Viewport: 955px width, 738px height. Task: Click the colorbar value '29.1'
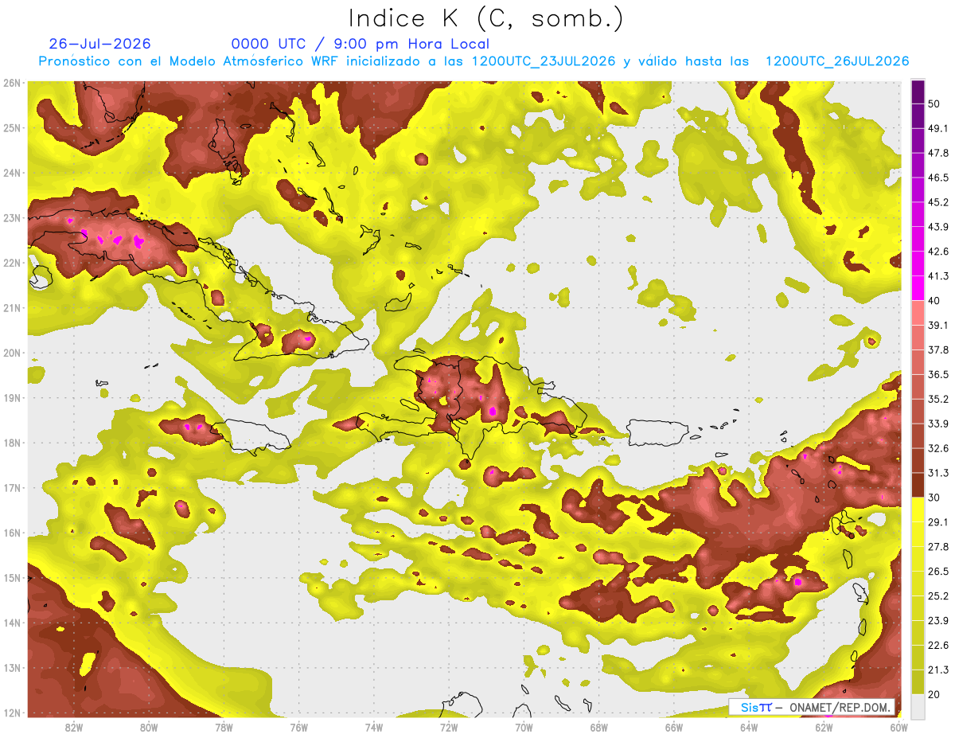pyautogui.click(x=938, y=521)
